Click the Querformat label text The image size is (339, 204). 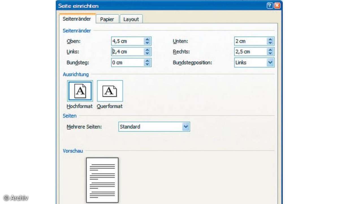tap(110, 106)
